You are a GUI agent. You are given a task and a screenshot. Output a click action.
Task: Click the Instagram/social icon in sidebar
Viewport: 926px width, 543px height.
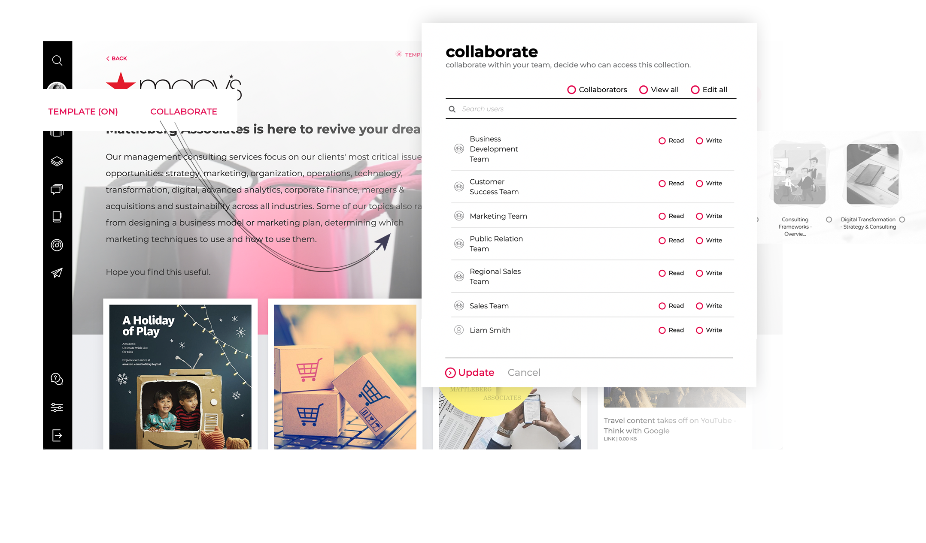(x=56, y=244)
